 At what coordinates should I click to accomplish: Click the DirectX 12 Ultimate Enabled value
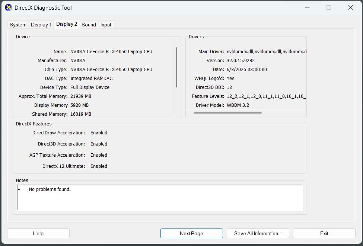pos(99,166)
